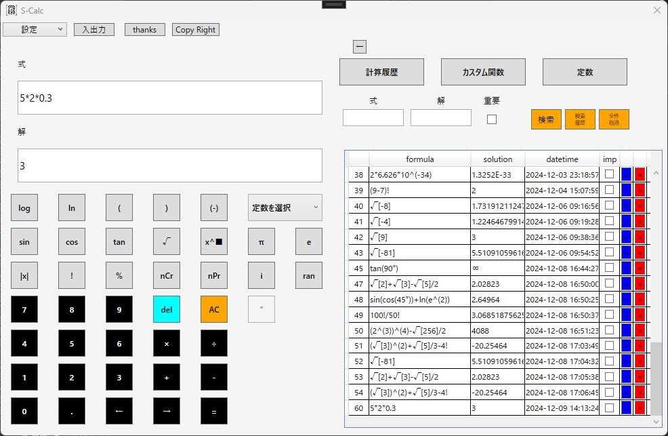668x436 pixels.
Task: Open the カスタム関数 custom functions tab
Action: point(483,72)
